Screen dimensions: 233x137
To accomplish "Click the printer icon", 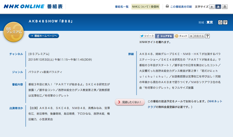I will click(167, 6).
